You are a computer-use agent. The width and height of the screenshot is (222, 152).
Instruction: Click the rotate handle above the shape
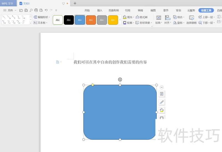pos(120,79)
